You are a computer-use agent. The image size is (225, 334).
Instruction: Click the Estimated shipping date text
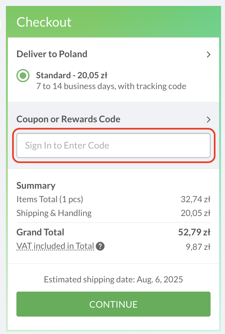tap(113, 279)
